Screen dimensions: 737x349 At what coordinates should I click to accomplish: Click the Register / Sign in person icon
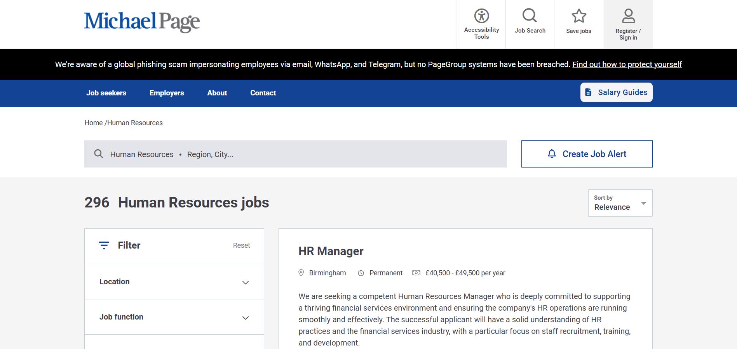tap(628, 16)
